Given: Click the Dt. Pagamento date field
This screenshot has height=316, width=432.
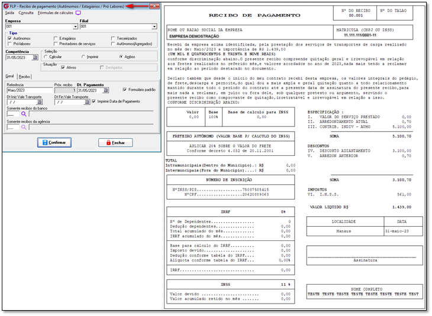Looking at the screenshot, I should pos(90,90).
